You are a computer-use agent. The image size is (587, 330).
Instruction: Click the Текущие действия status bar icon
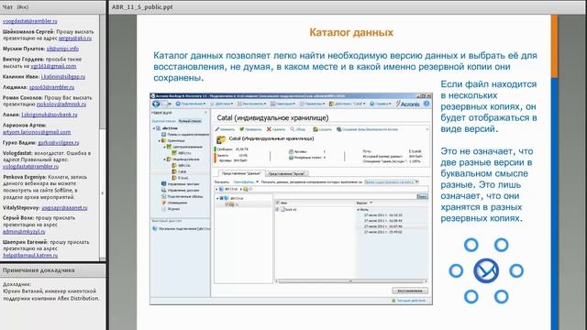point(393,301)
